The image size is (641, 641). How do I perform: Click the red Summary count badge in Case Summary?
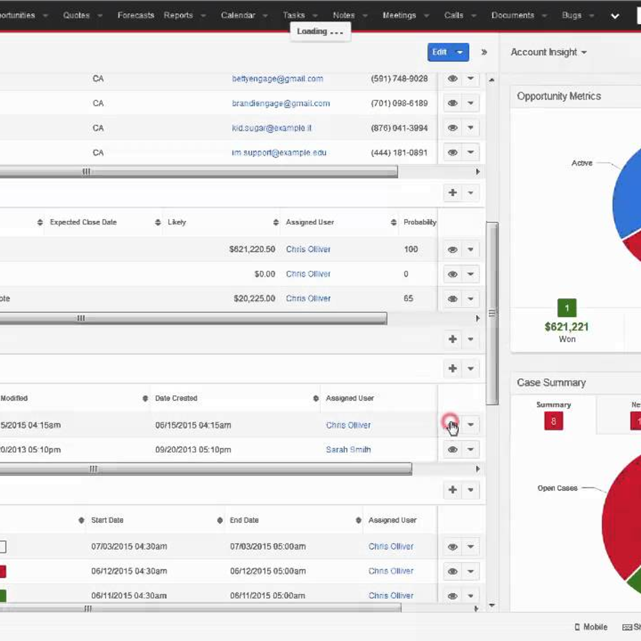pyautogui.click(x=553, y=421)
